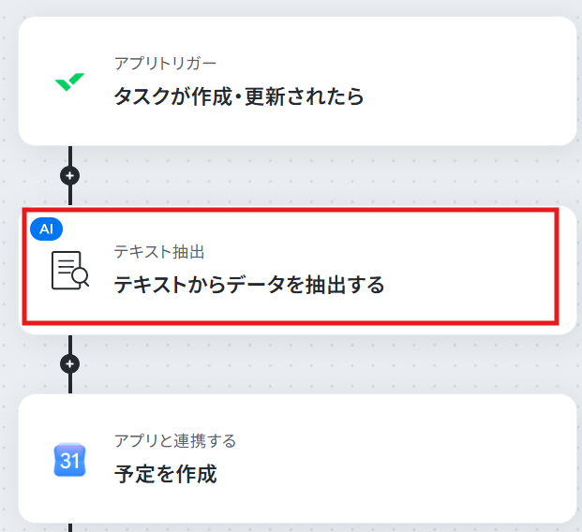Add step via plus below text extraction card
The image size is (582, 532).
(x=69, y=364)
